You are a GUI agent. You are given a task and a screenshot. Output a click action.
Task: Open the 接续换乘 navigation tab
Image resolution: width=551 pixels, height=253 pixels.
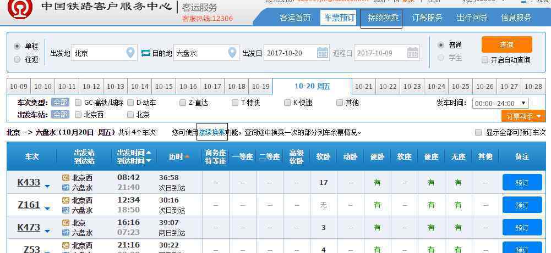(383, 18)
